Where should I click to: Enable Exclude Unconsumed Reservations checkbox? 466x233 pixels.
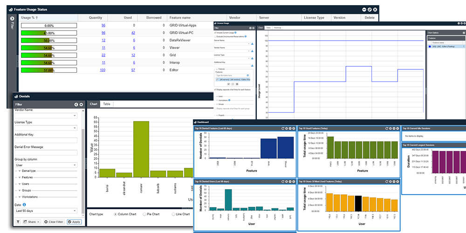point(215,36)
